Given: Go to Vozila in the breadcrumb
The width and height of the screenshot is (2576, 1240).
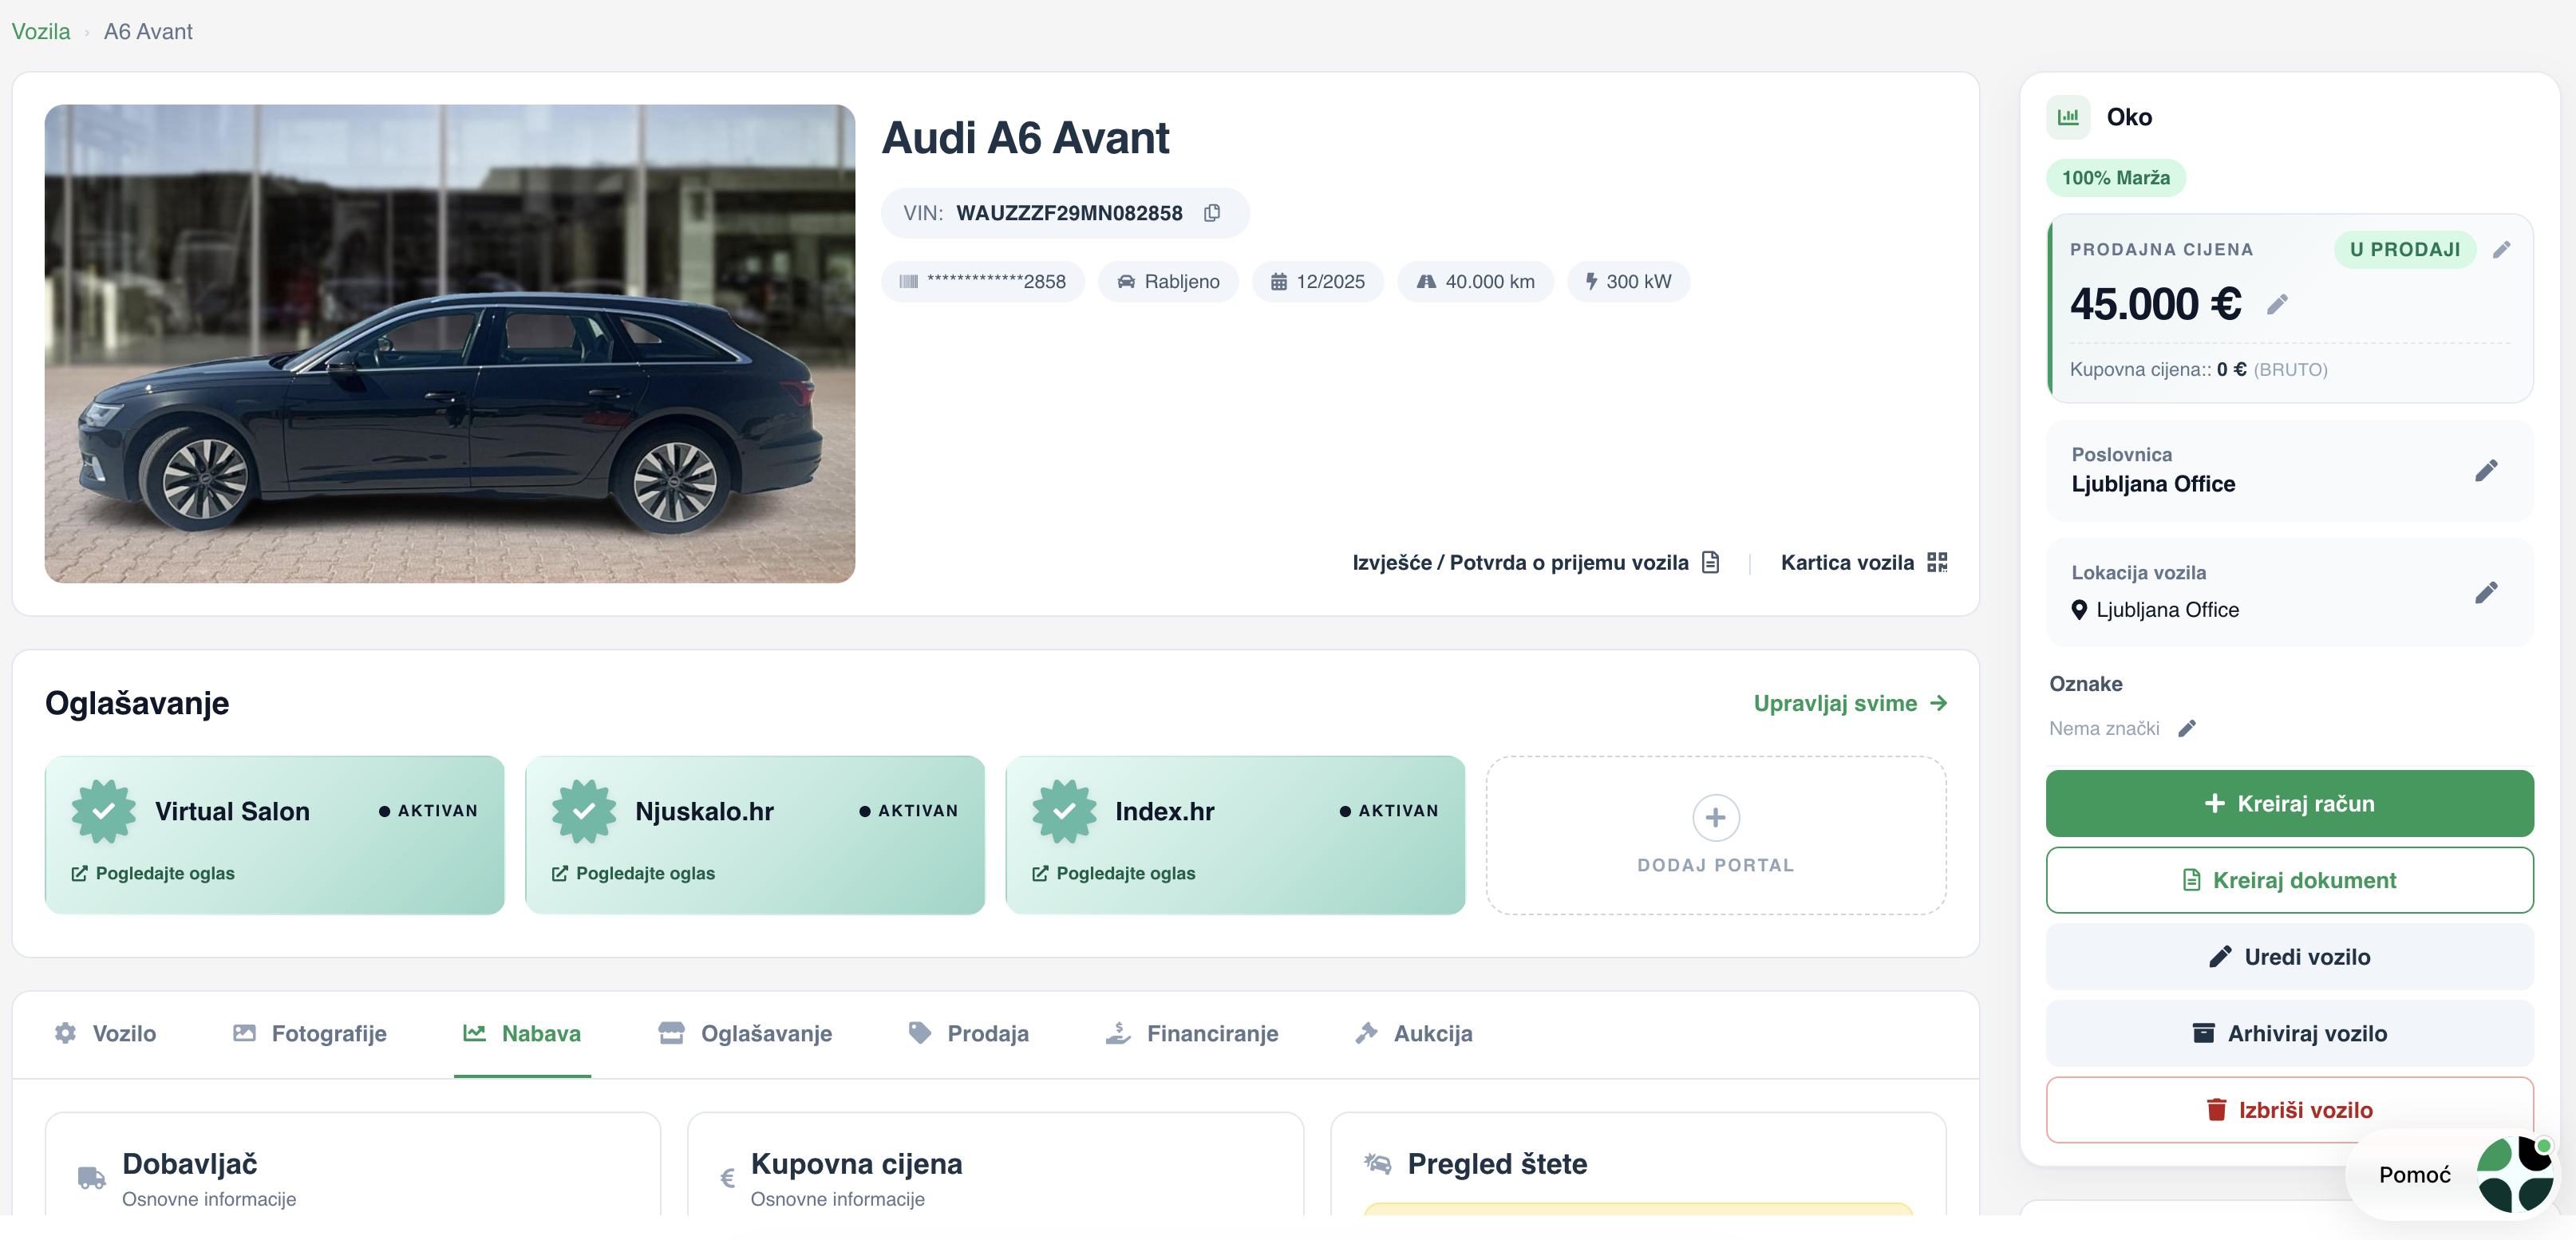Looking at the screenshot, I should tap(41, 31).
